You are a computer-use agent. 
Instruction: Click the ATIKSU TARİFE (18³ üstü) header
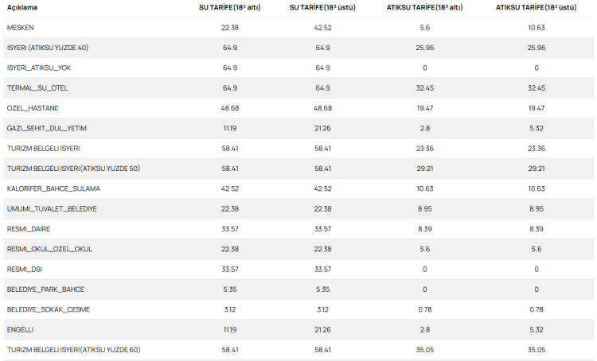click(x=536, y=7)
